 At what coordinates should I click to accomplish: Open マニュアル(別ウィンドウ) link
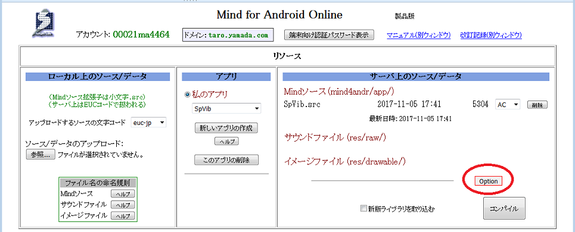click(418, 35)
